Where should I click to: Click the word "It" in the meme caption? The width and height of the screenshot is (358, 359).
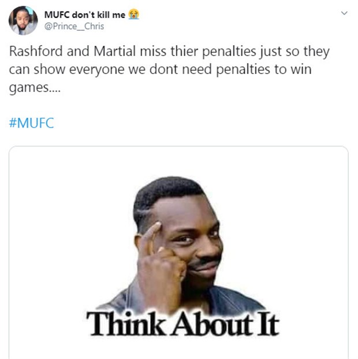point(268,324)
